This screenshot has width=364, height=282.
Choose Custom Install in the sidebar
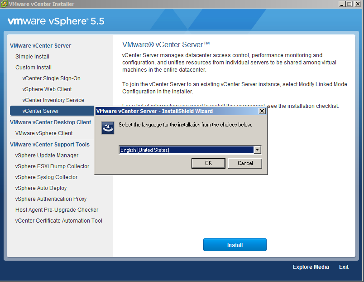click(34, 68)
